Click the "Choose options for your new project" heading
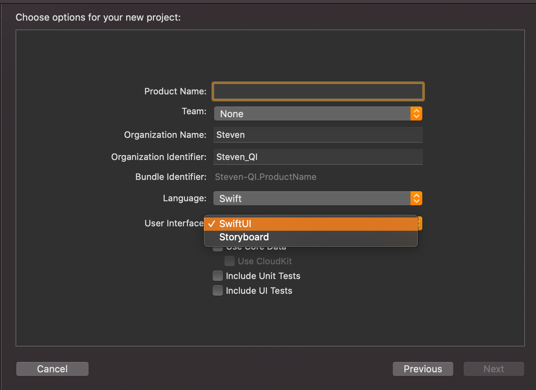The image size is (536, 390). pyautogui.click(x=98, y=17)
